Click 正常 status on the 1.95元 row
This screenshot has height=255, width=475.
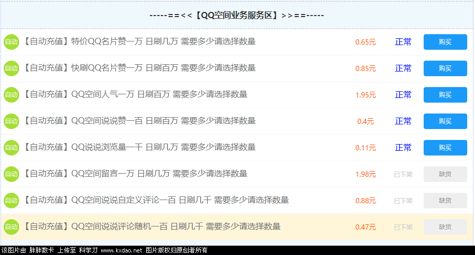point(403,95)
